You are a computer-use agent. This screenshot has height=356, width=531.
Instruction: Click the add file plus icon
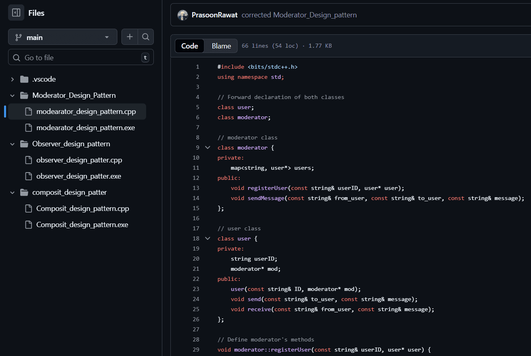[x=130, y=37]
